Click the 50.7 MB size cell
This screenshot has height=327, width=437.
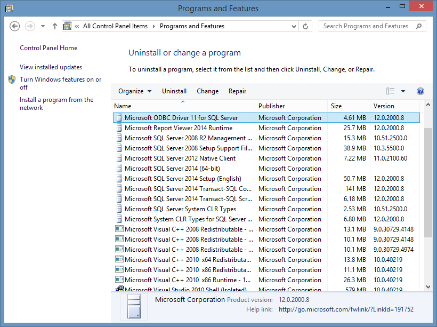coord(354,179)
